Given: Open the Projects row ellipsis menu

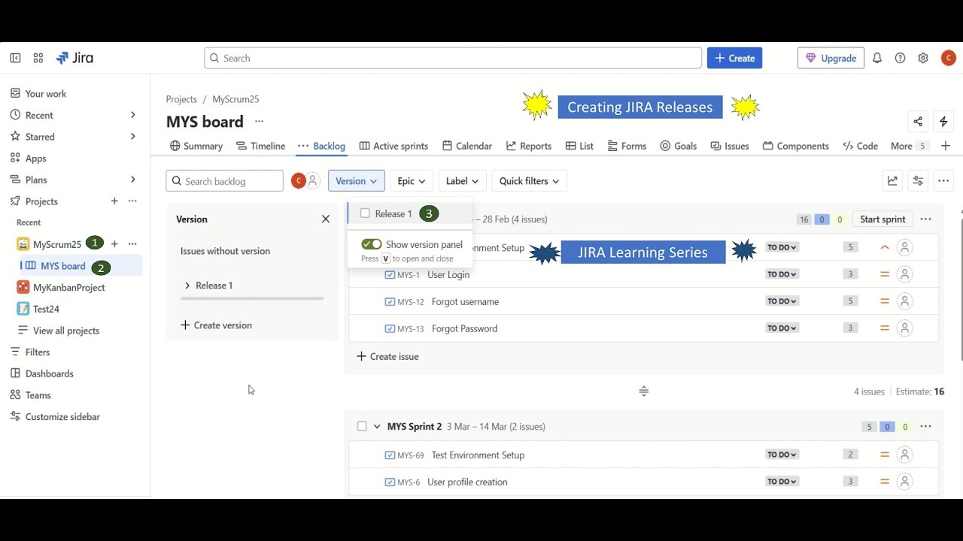Looking at the screenshot, I should pos(132,201).
